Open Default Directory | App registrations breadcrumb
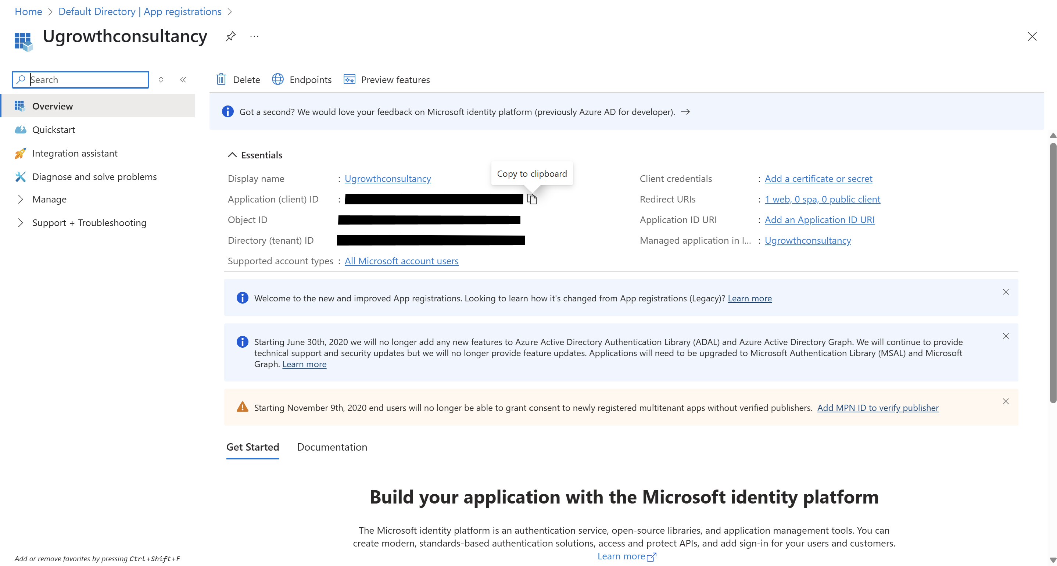The height and width of the screenshot is (566, 1057). pyautogui.click(x=140, y=11)
